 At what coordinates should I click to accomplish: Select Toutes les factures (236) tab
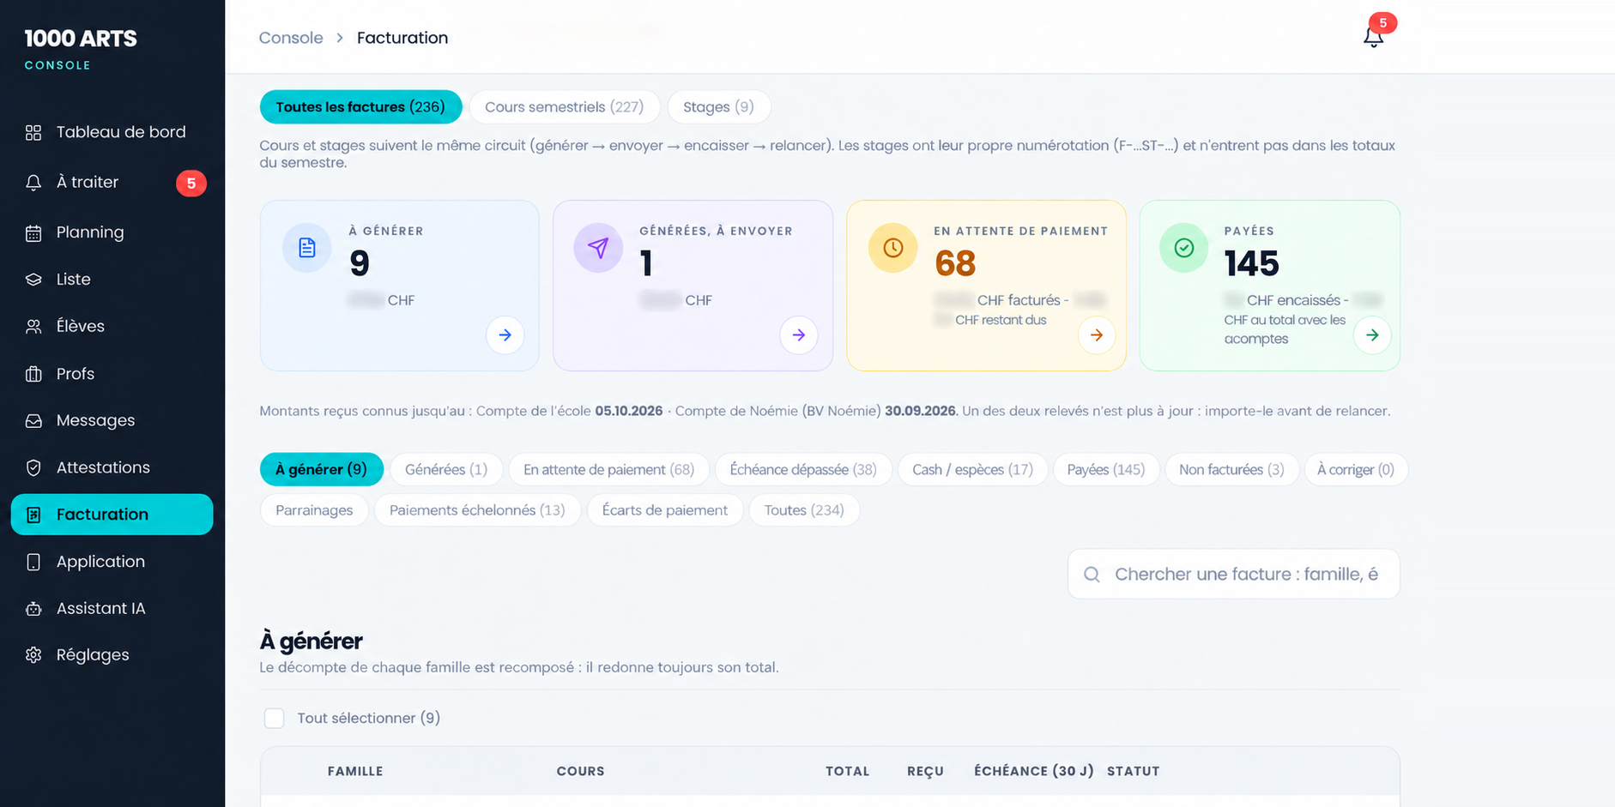coord(360,107)
